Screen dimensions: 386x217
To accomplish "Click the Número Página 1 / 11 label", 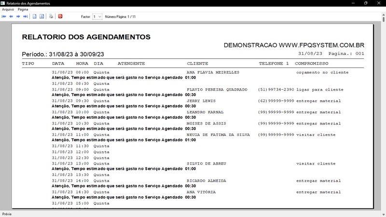I will click(x=120, y=17).
